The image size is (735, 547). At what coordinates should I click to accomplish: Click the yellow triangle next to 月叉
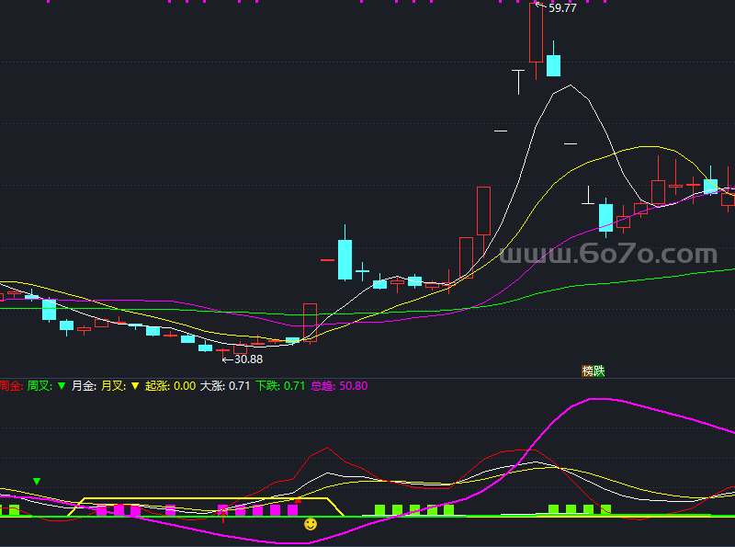[135, 386]
